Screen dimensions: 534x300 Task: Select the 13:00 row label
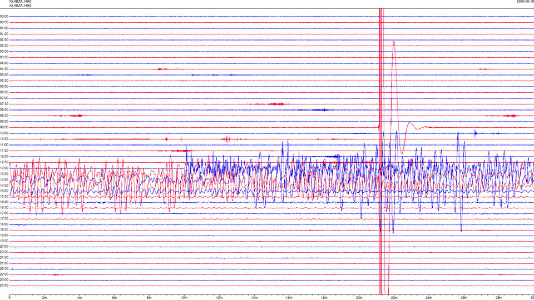(x=4, y=168)
